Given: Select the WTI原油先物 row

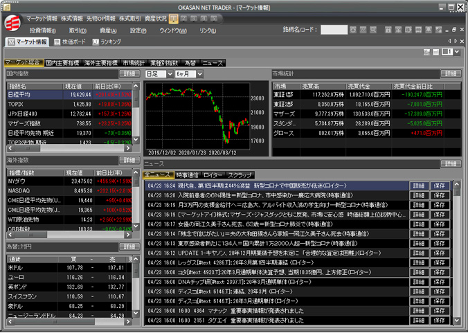Looking at the screenshot, I should (69, 219).
